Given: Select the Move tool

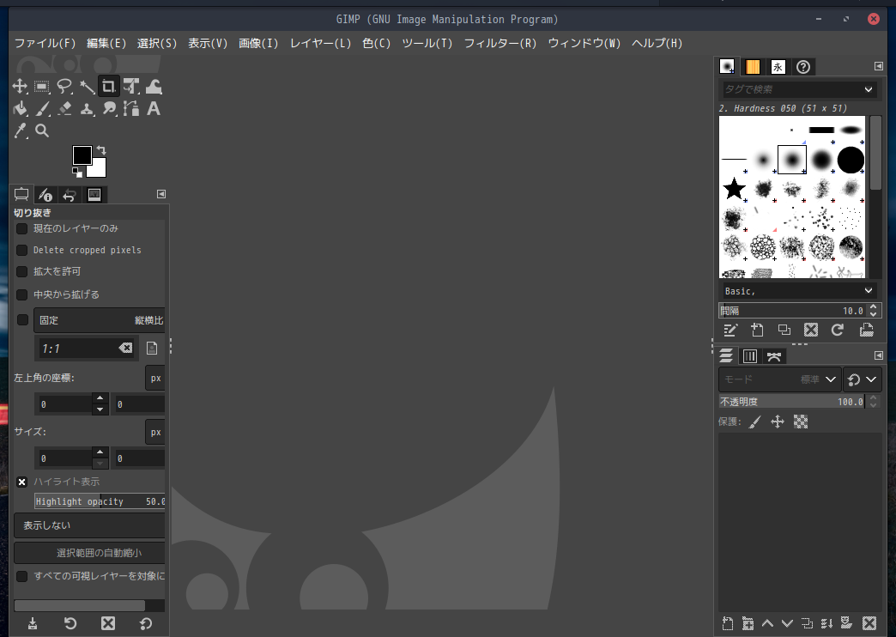Looking at the screenshot, I should point(20,87).
